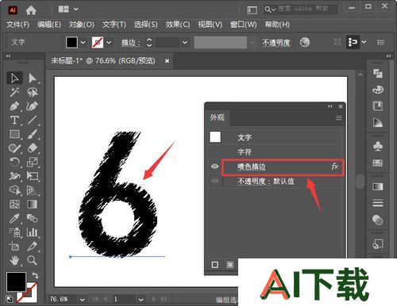Open the 外观 panel options menu
The image size is (397, 306).
(339, 118)
